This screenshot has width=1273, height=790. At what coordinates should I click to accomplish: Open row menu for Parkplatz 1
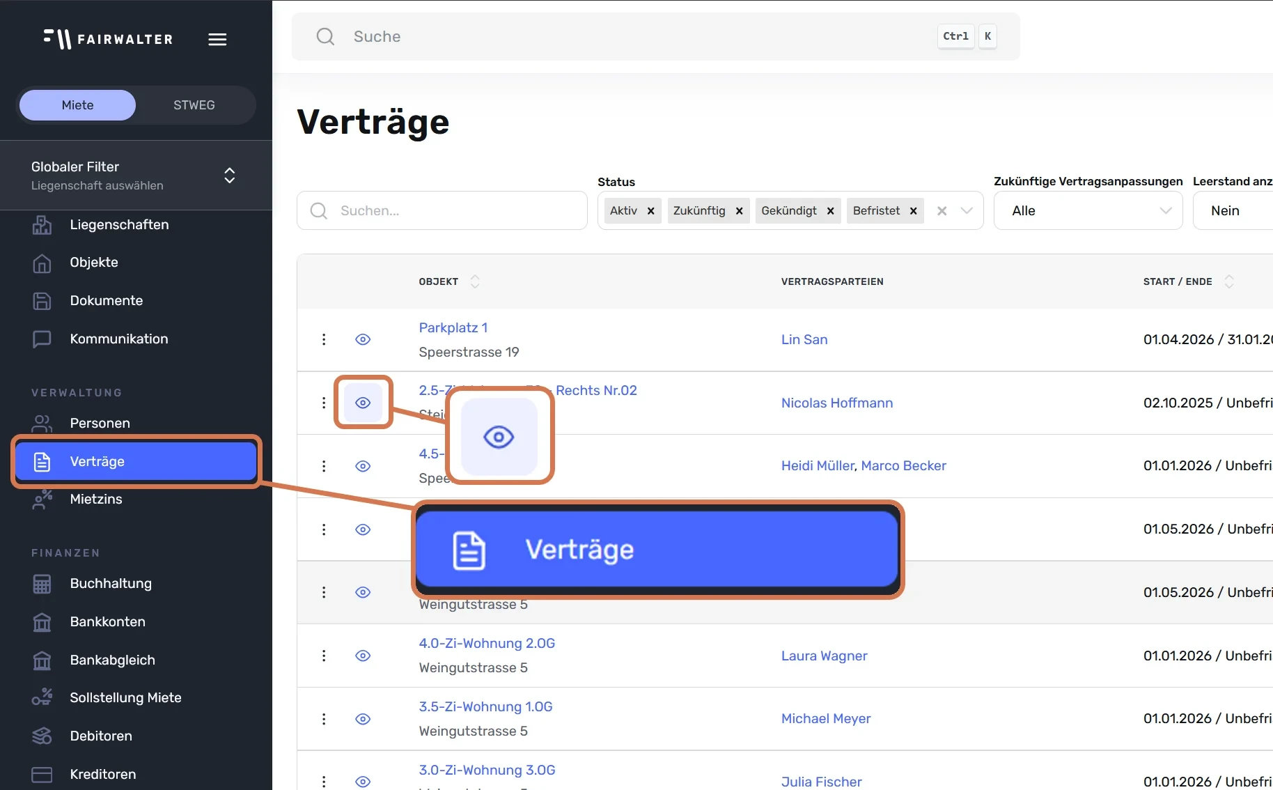(324, 339)
